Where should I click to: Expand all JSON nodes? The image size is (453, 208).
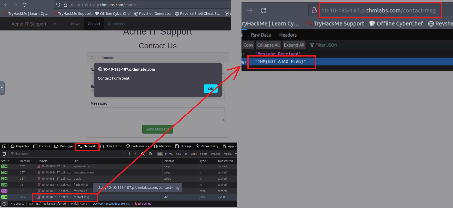click(x=294, y=45)
